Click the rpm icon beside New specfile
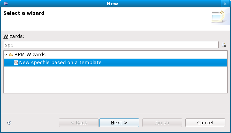The width and height of the screenshot is (231, 133). (16, 63)
